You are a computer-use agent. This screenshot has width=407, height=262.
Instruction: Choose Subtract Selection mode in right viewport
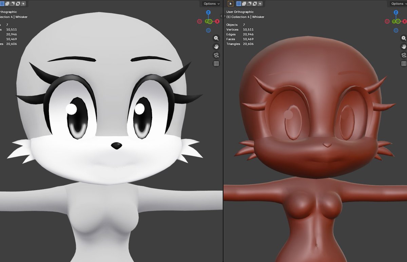[x=249, y=4]
